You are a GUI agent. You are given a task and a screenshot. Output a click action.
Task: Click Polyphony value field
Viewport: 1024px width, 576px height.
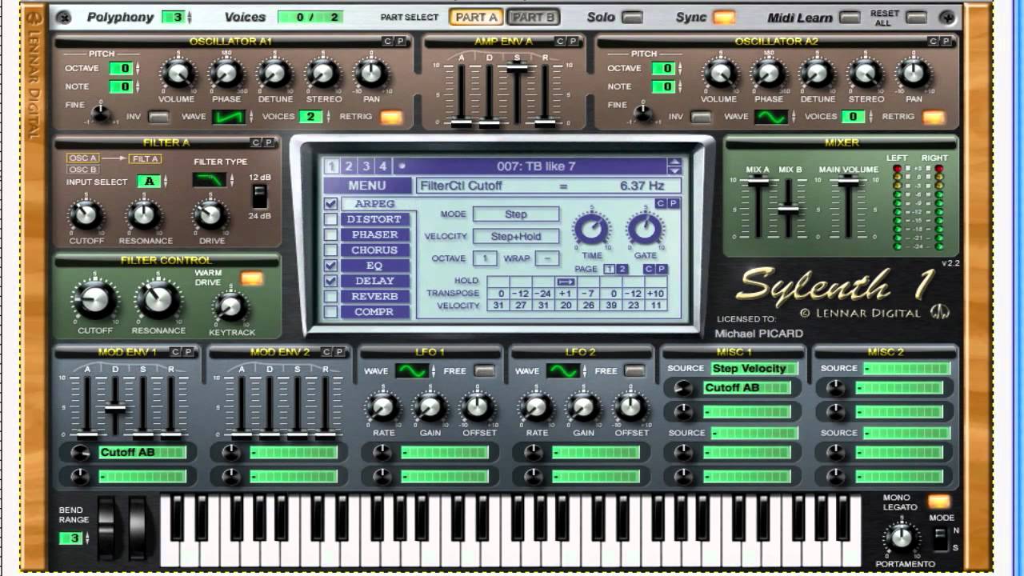pos(173,17)
